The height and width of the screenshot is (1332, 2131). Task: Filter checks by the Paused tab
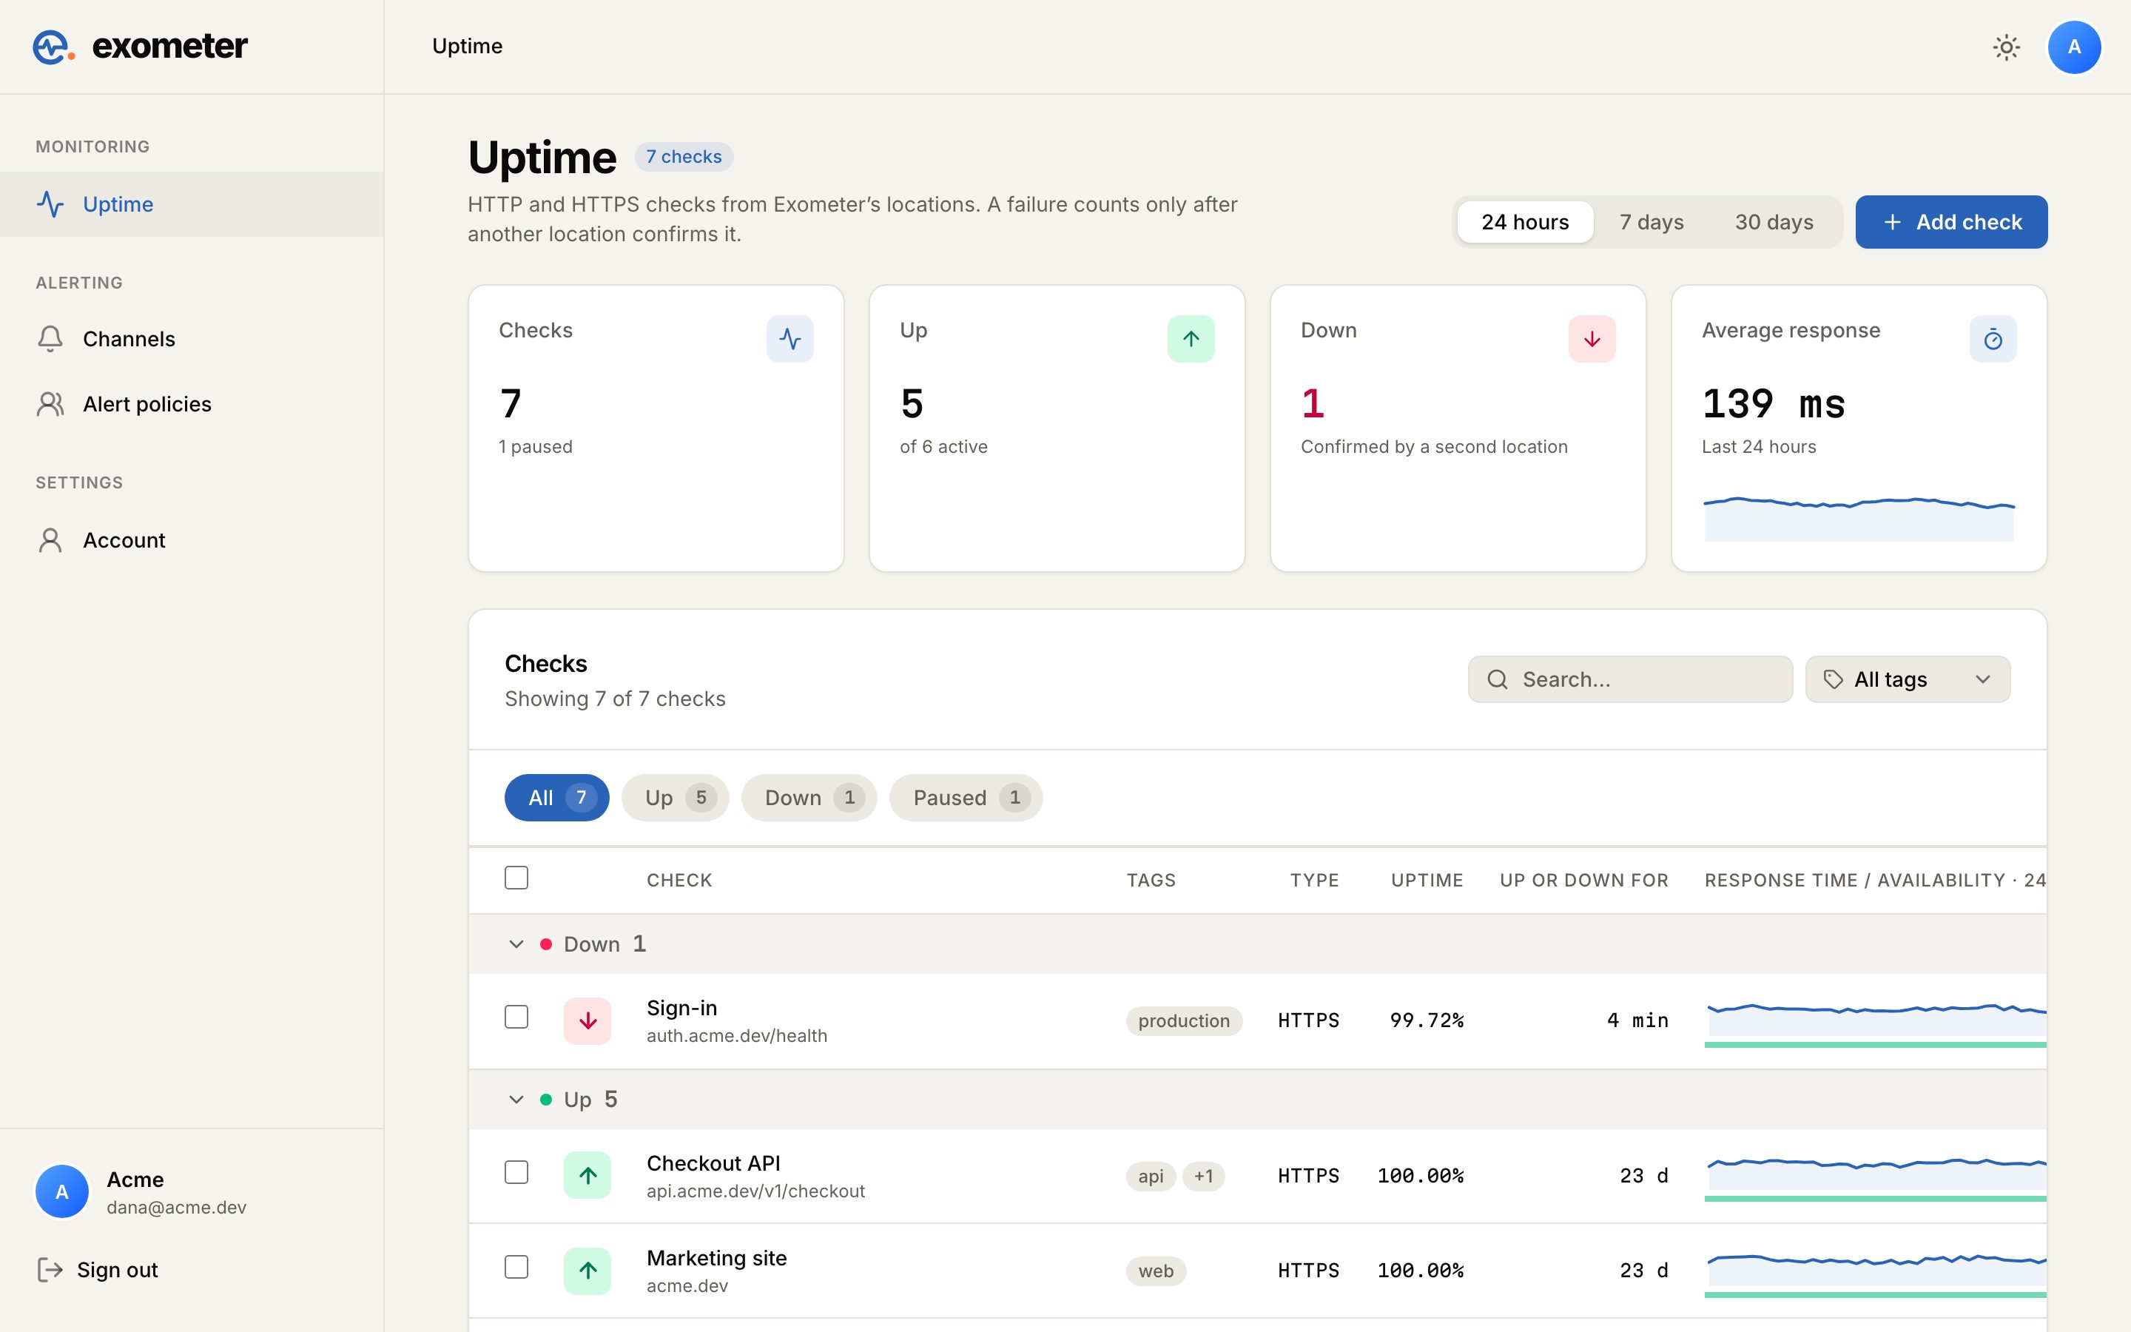(966, 798)
